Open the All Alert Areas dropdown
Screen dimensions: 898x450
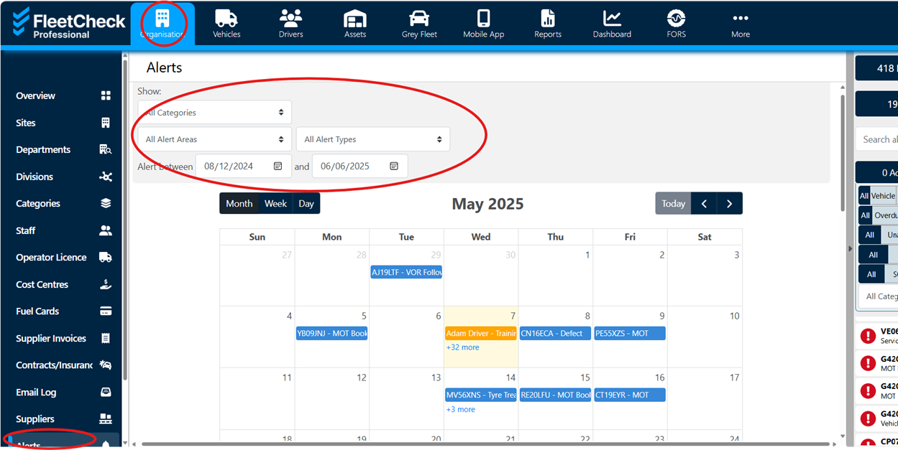[214, 139]
